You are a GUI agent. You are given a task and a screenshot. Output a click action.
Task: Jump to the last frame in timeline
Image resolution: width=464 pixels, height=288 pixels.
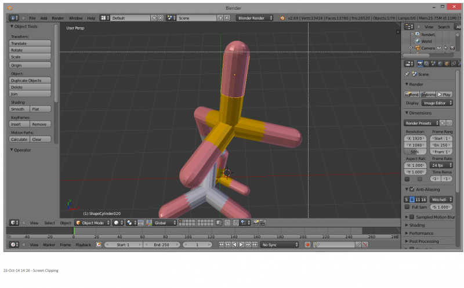point(255,245)
